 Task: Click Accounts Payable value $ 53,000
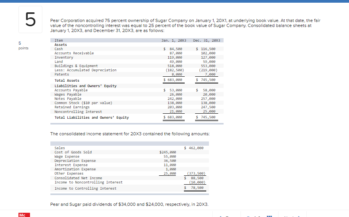[173, 90]
